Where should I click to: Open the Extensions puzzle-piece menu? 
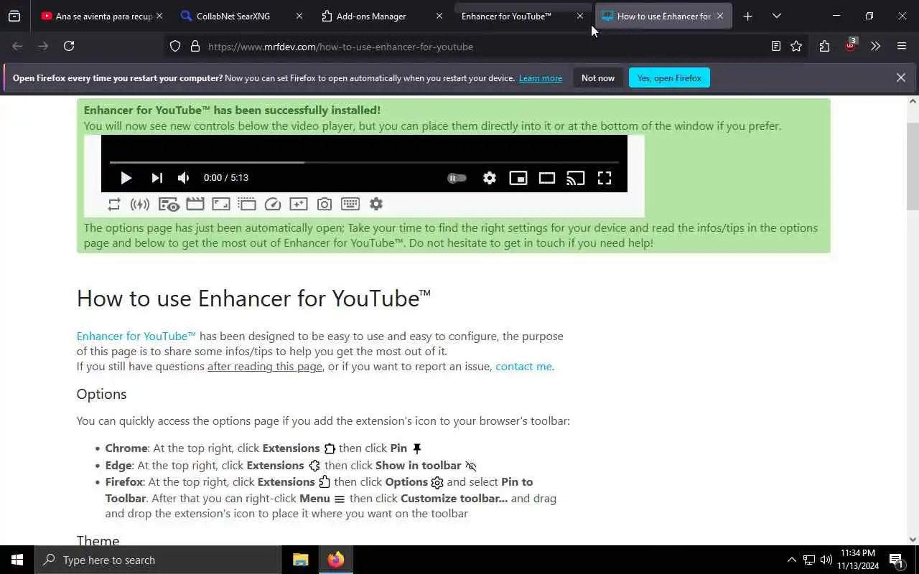[824, 46]
